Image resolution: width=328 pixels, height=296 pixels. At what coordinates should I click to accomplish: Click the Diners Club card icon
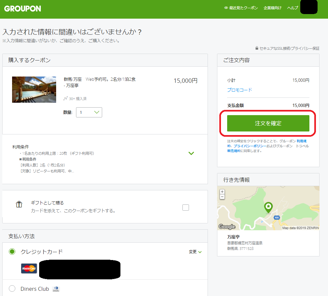click(56, 289)
